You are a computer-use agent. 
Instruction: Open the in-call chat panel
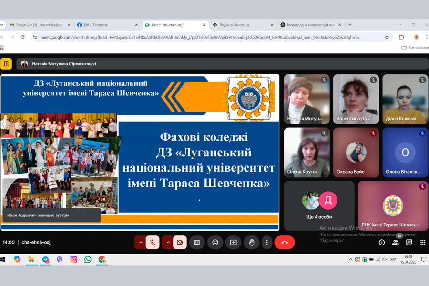pos(409,242)
